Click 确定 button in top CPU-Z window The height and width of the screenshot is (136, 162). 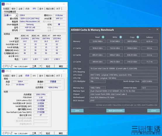[x=61, y=66]
